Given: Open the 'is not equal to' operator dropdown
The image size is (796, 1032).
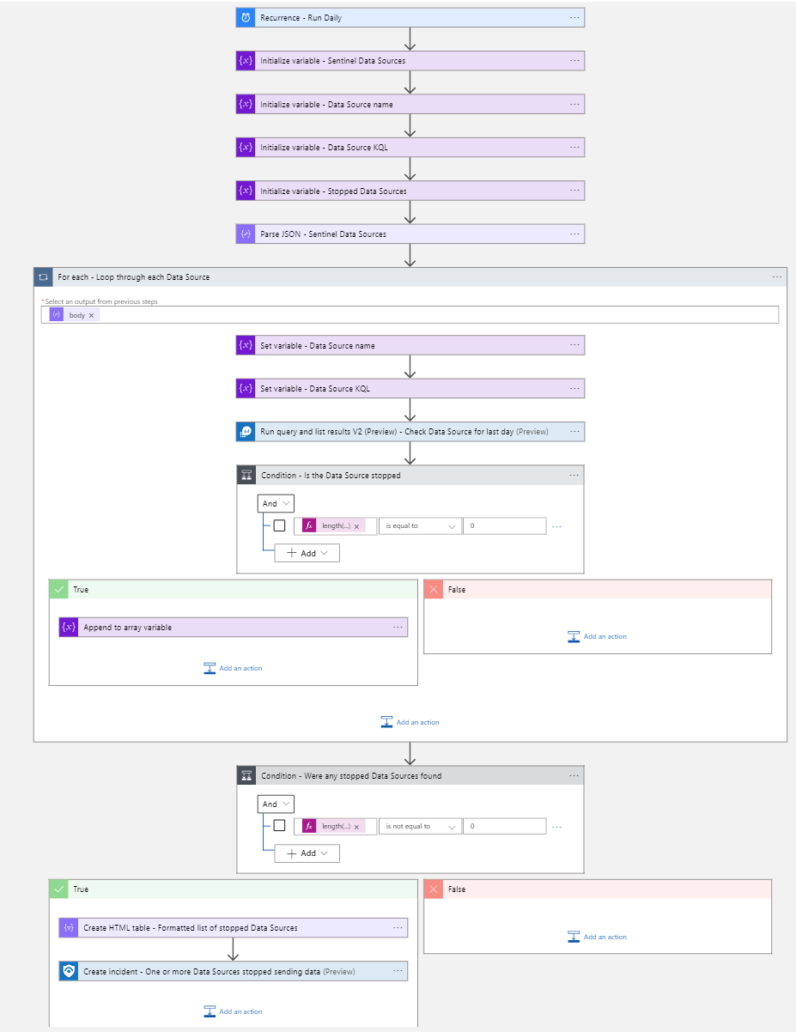Looking at the screenshot, I should (420, 826).
